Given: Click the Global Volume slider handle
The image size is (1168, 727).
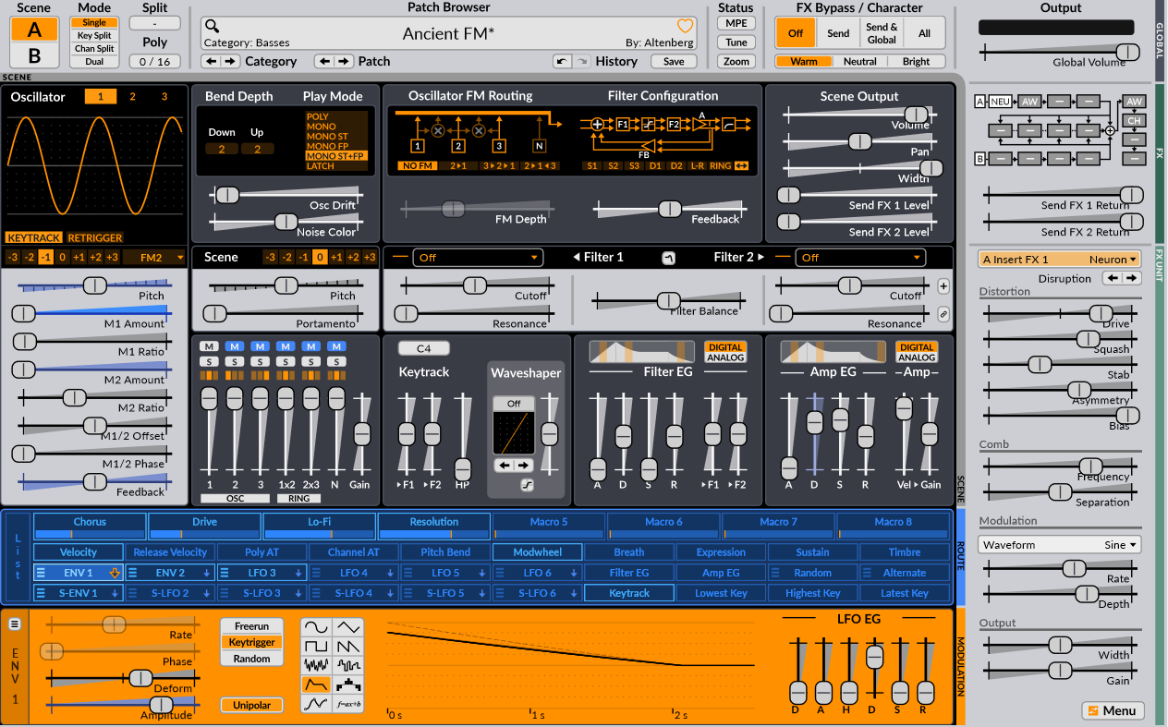Looking at the screenshot, I should point(1126,52).
